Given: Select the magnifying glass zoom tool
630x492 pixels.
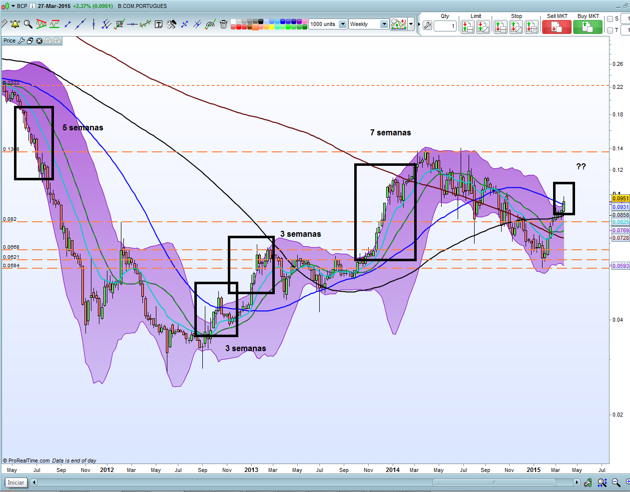Looking at the screenshot, I should click(x=28, y=24).
